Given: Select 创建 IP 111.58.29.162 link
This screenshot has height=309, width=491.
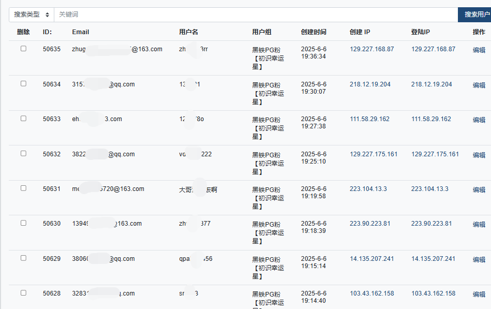Looking at the screenshot, I should [369, 119].
